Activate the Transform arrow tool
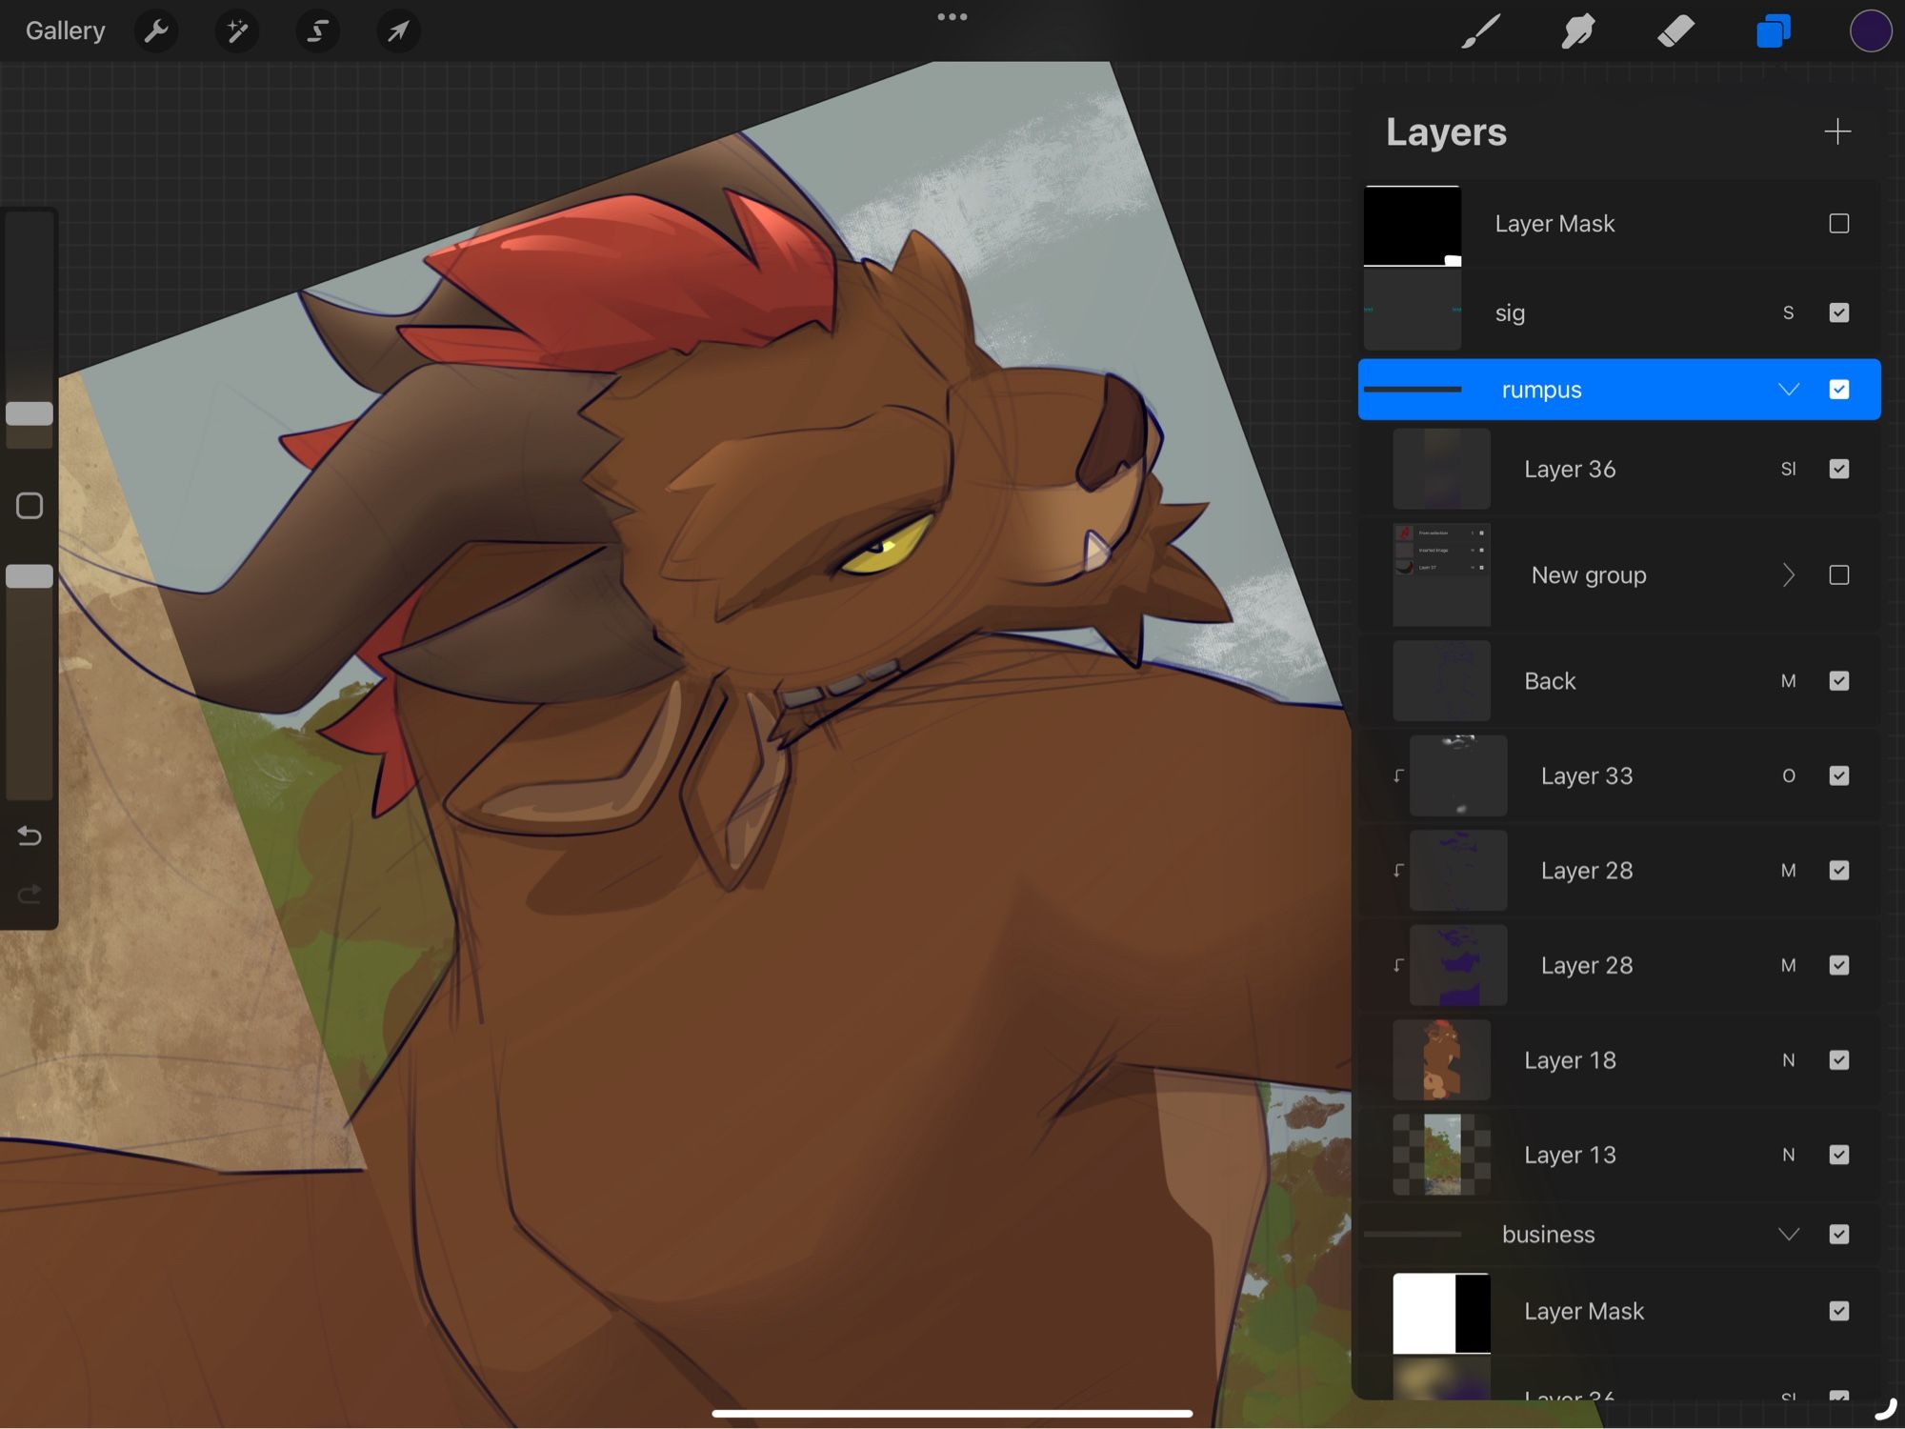The image size is (1905, 1429). pyautogui.click(x=398, y=31)
